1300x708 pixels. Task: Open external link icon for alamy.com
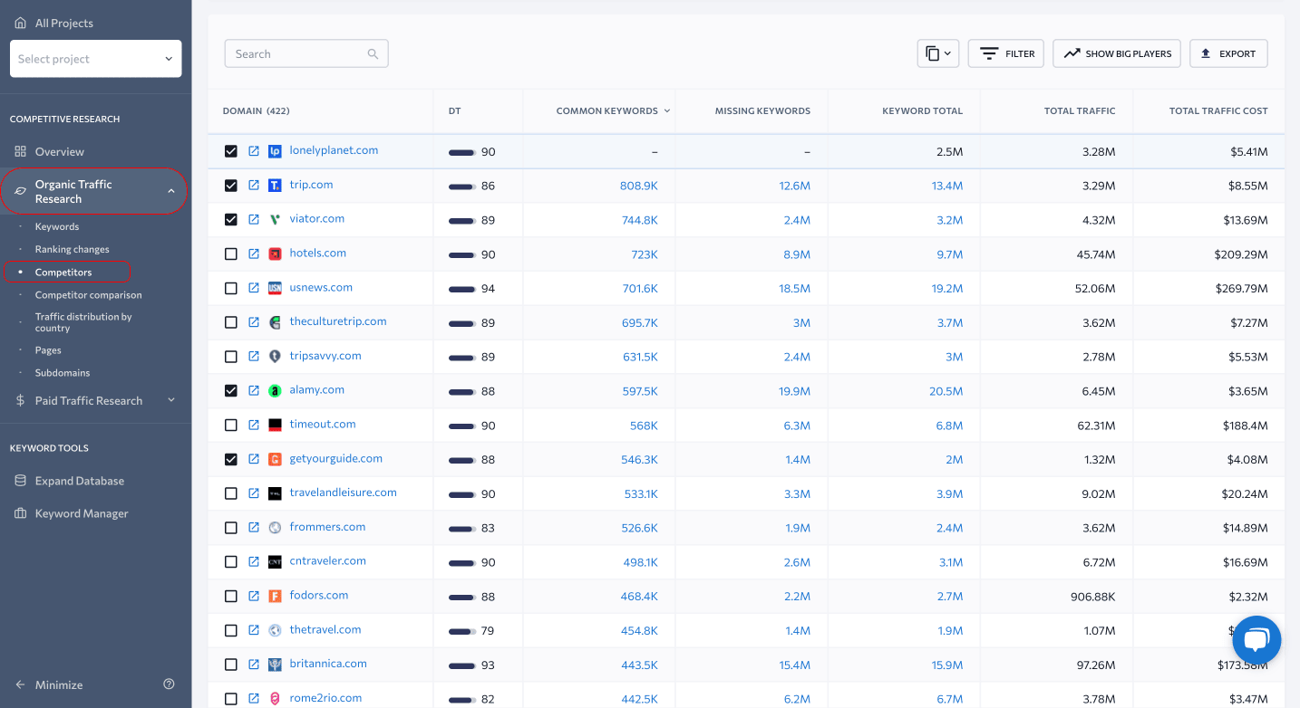(x=254, y=391)
